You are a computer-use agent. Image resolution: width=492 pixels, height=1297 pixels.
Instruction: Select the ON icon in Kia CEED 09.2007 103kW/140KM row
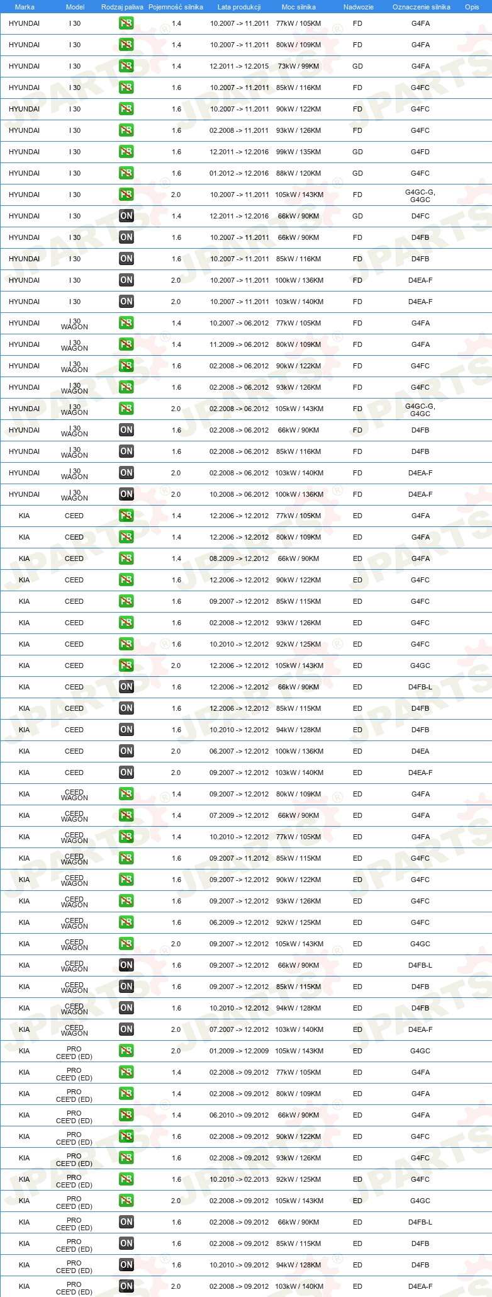126,773
